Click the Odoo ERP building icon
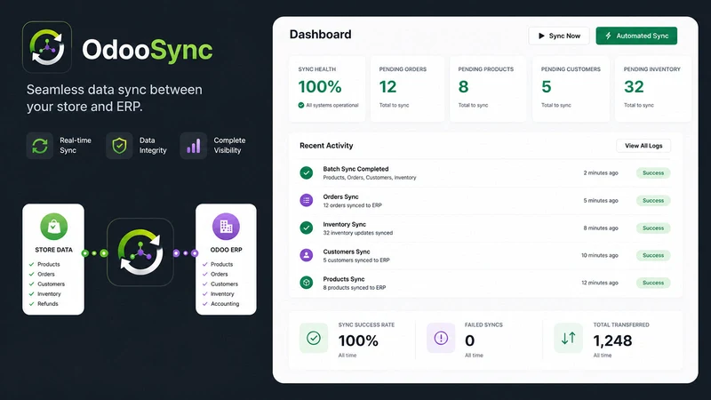 [x=226, y=227]
